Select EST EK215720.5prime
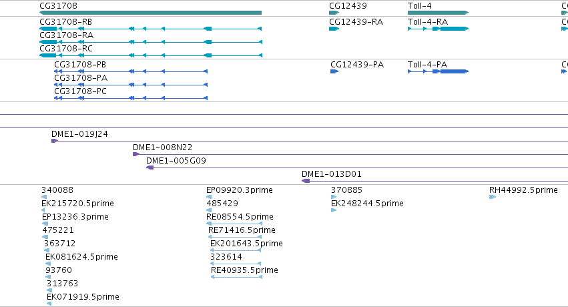The width and height of the screenshot is (568, 307). coord(77,204)
